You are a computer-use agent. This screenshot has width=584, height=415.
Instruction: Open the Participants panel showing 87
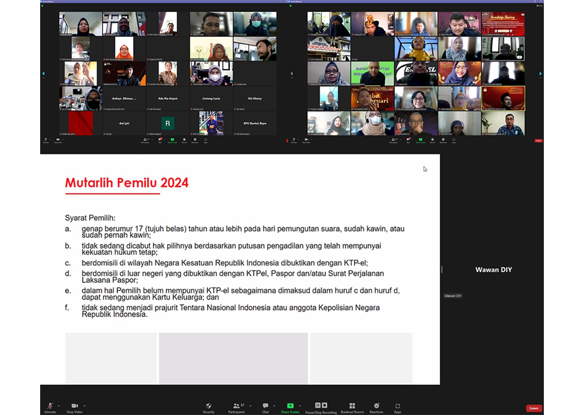(x=236, y=406)
